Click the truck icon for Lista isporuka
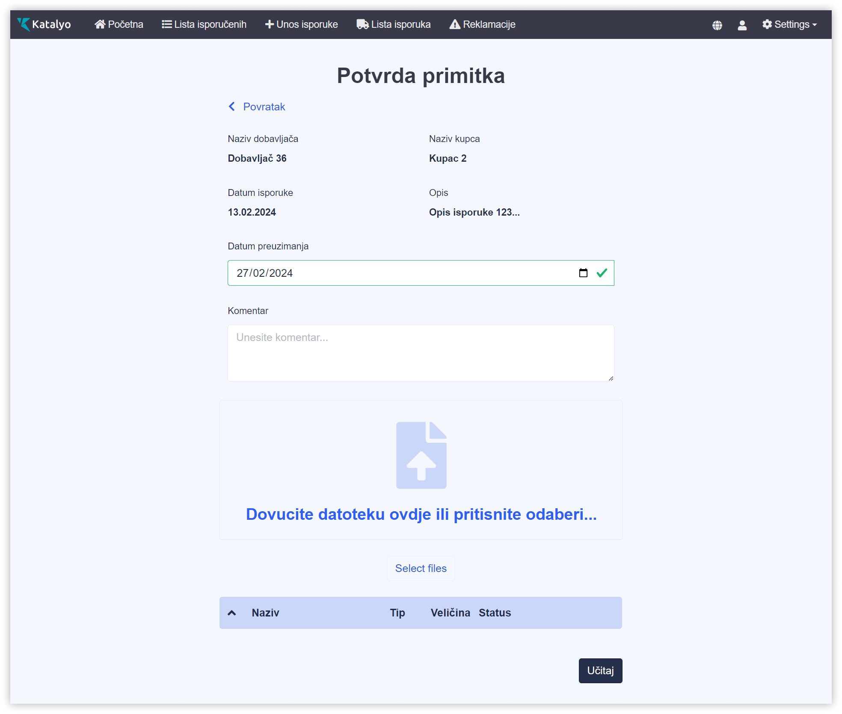 tap(362, 24)
